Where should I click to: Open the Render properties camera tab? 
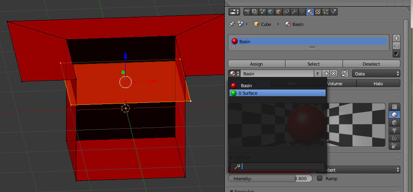(247, 11)
